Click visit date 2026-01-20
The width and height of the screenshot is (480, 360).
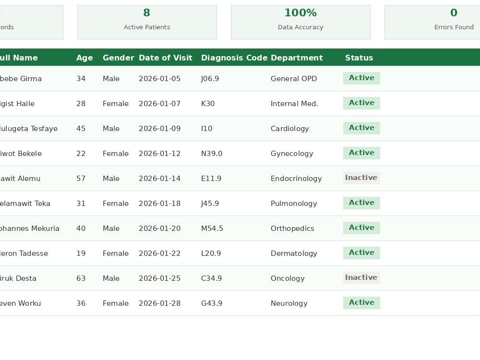coord(159,228)
